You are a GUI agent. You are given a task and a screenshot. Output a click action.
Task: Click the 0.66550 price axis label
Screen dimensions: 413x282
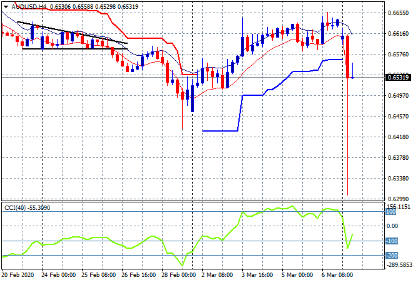point(398,13)
